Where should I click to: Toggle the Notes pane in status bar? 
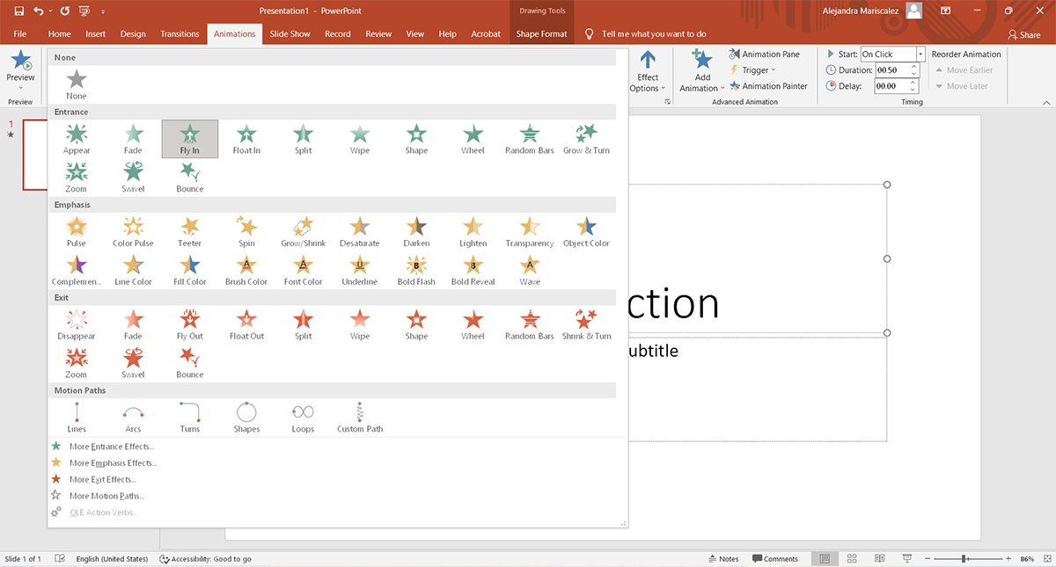(x=723, y=559)
